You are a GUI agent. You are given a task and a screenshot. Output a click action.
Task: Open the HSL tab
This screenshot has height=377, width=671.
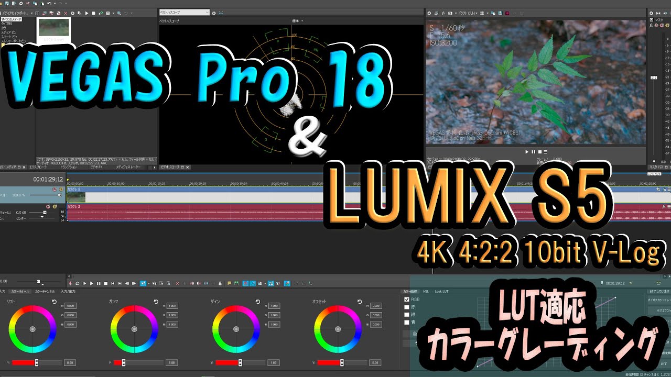coord(426,291)
